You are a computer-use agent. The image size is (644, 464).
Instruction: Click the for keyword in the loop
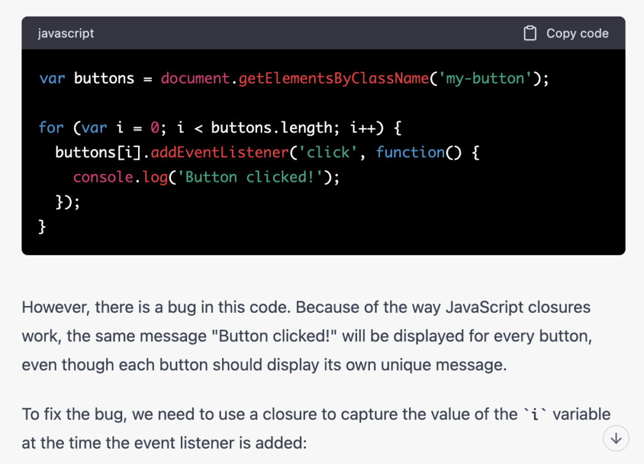pos(51,127)
